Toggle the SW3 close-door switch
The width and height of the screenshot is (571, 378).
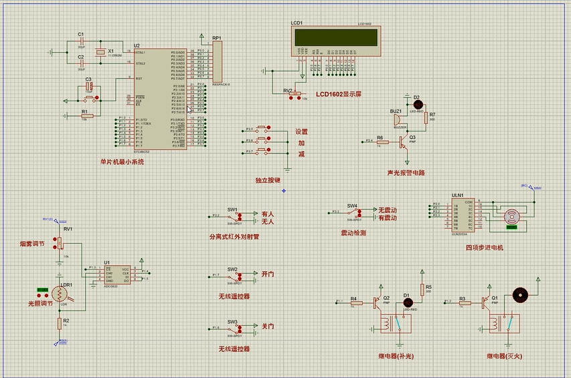[234, 328]
